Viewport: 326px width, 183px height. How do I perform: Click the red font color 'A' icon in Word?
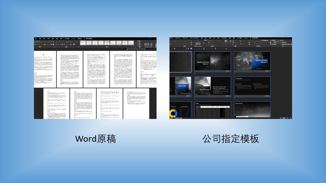point(48,44)
